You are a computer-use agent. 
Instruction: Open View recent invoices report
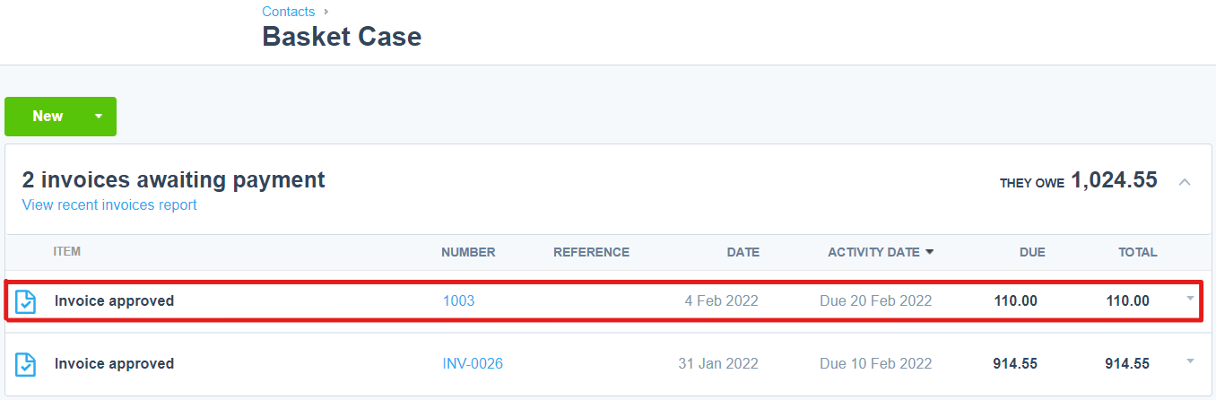(x=109, y=205)
